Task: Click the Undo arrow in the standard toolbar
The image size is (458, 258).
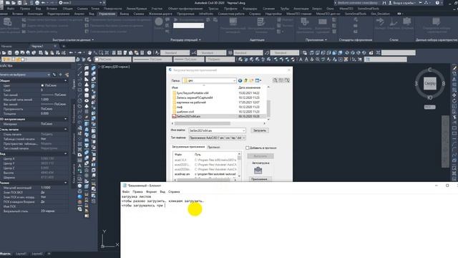Action: pos(71,52)
